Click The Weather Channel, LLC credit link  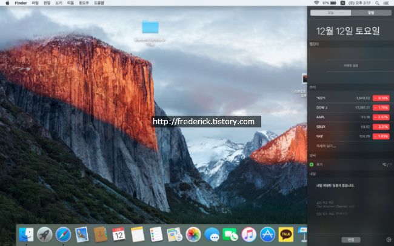point(335,206)
